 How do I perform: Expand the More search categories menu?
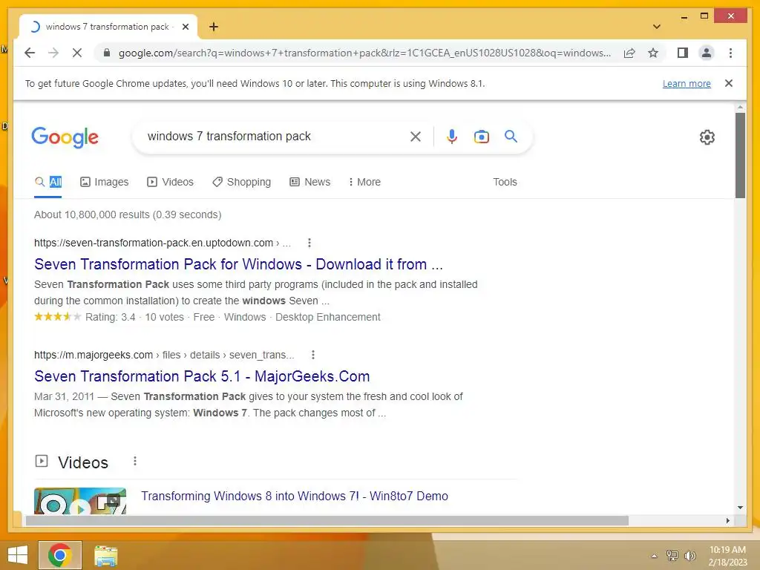point(364,183)
